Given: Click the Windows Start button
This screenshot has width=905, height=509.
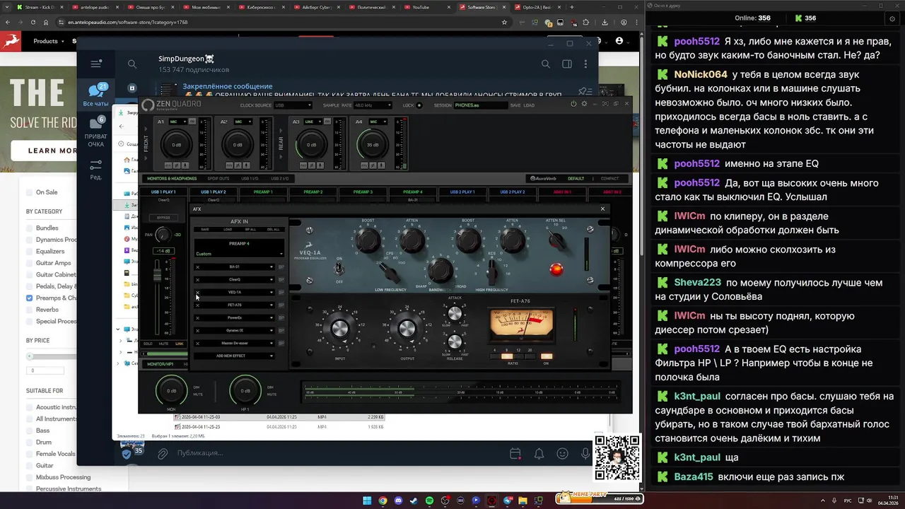Looking at the screenshot, I should pos(367,501).
